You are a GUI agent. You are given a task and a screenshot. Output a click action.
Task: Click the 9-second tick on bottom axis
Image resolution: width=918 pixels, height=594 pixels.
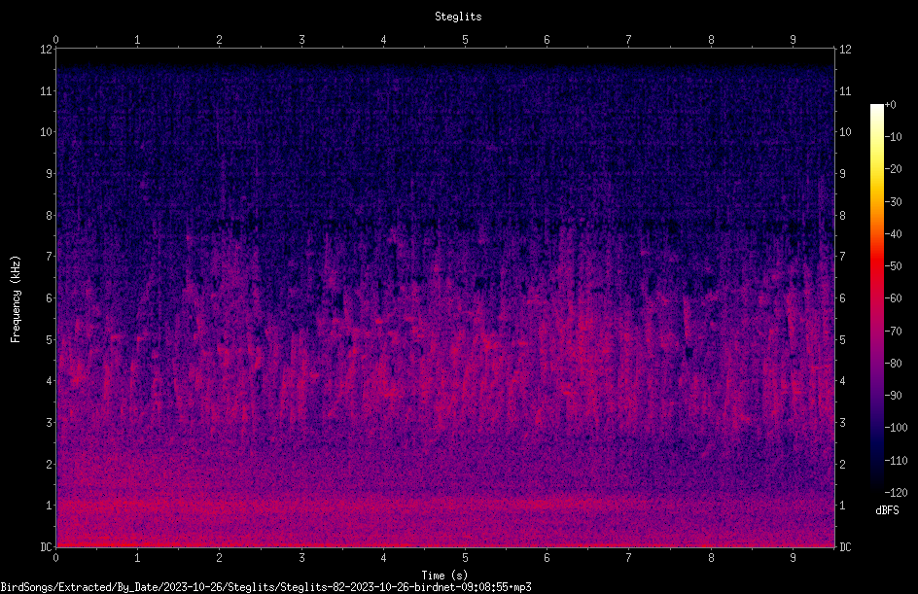793,558
